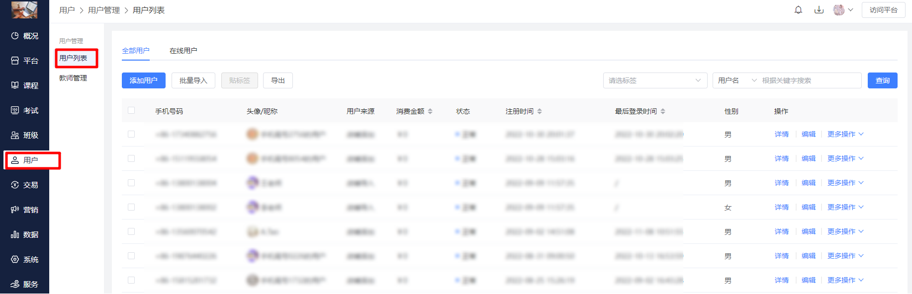Click the 手机号码 column header
This screenshot has height=294, width=912.
(169, 111)
